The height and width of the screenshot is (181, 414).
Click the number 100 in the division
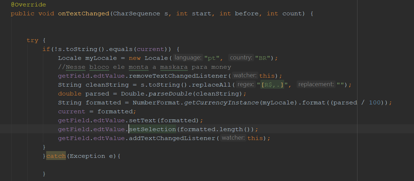coord(375,103)
